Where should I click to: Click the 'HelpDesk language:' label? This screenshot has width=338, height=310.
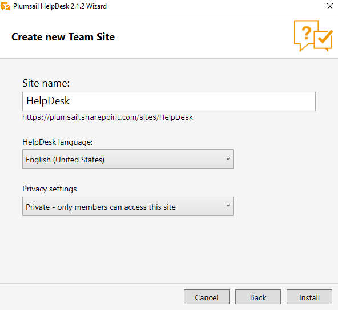(57, 142)
